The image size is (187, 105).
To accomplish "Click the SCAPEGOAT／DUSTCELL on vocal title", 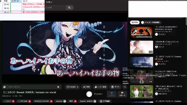I will [166, 28].
